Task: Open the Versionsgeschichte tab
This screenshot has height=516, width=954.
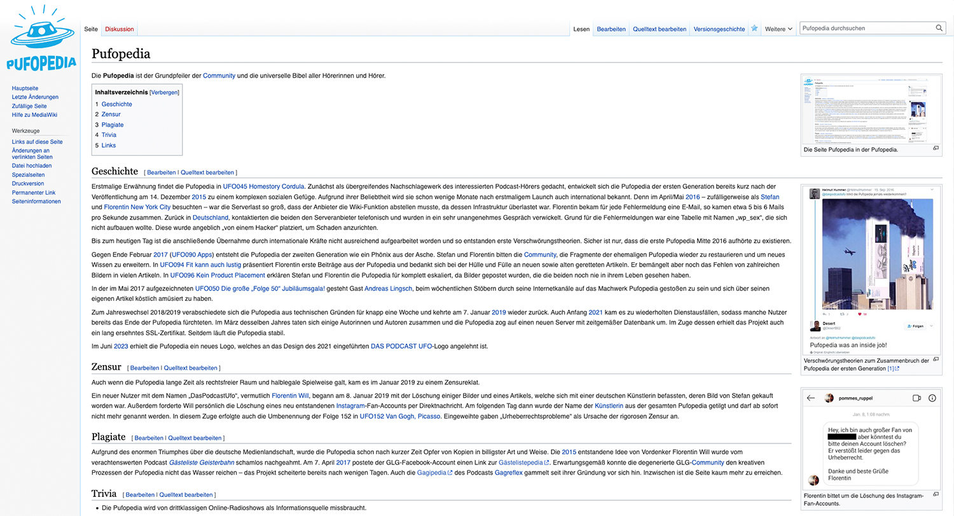Action: (x=719, y=29)
